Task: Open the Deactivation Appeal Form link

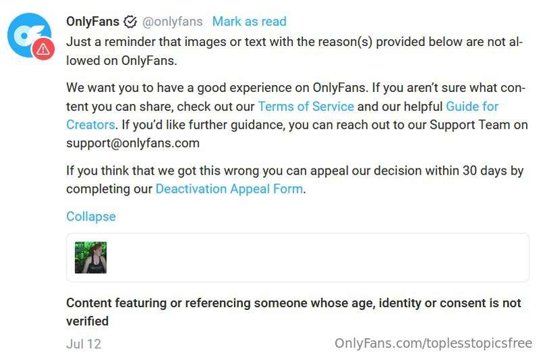Action: (229, 189)
